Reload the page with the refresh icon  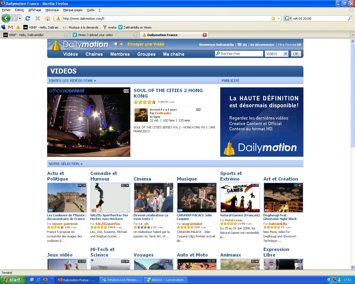[x=27, y=18]
